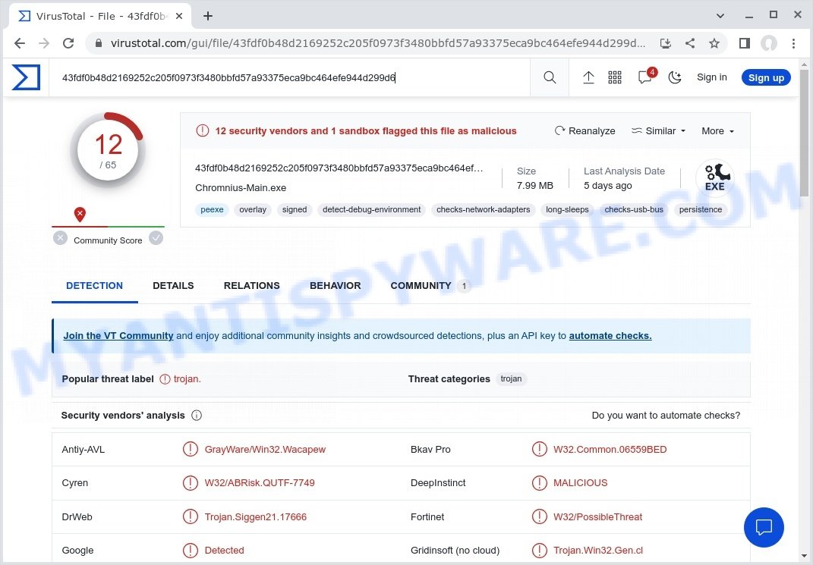813x565 pixels.
Task: Click the detect-debug-environment tag
Action: coord(371,210)
